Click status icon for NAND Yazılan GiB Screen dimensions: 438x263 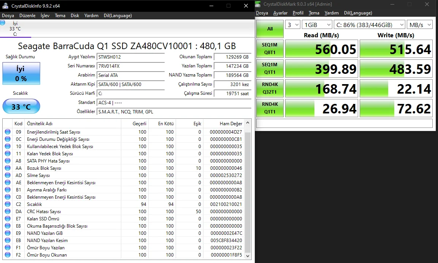coord(8,233)
